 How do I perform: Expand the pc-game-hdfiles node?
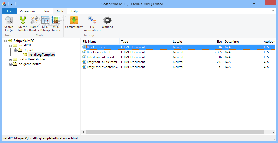10,64
